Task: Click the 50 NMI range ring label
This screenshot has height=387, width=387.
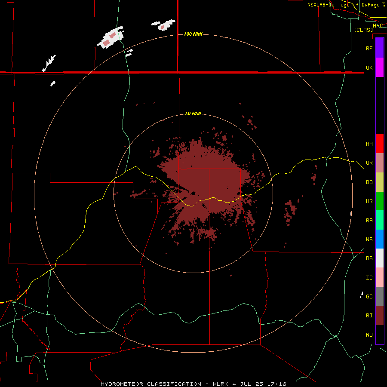Action: pos(193,114)
